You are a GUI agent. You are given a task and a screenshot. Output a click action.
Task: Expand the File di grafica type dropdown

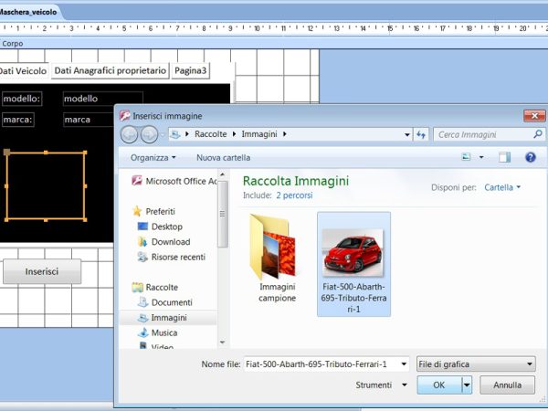475,364
